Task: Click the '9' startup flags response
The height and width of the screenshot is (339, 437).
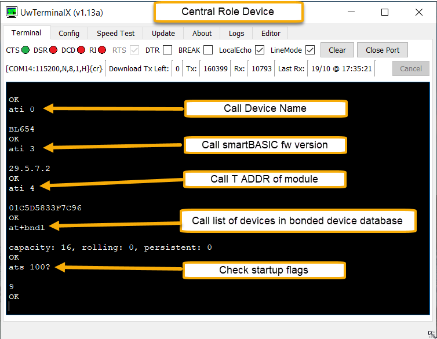Action: click(12, 287)
